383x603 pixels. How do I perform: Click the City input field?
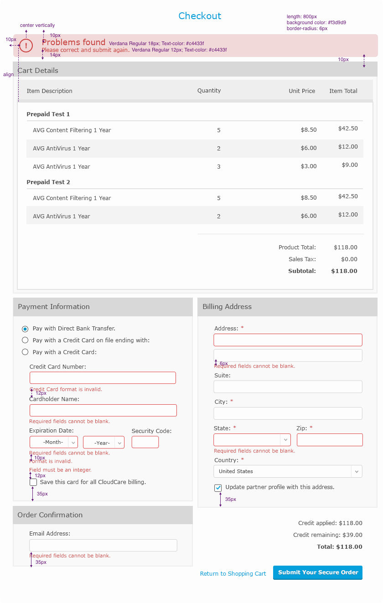[288, 413]
